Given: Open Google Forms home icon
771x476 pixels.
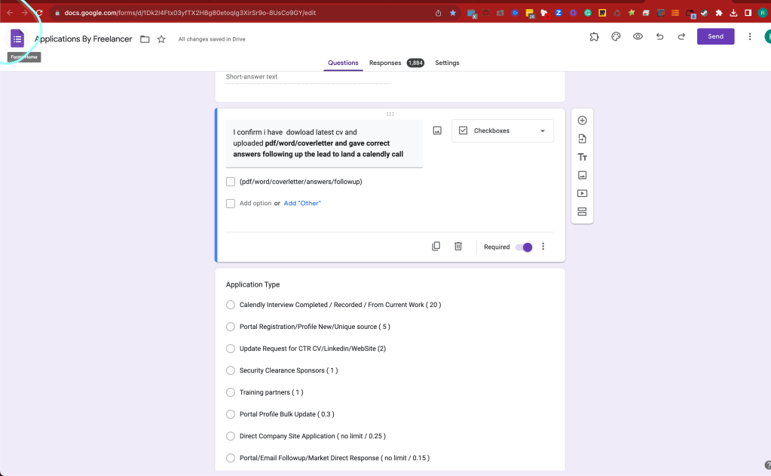Looking at the screenshot, I should point(17,38).
